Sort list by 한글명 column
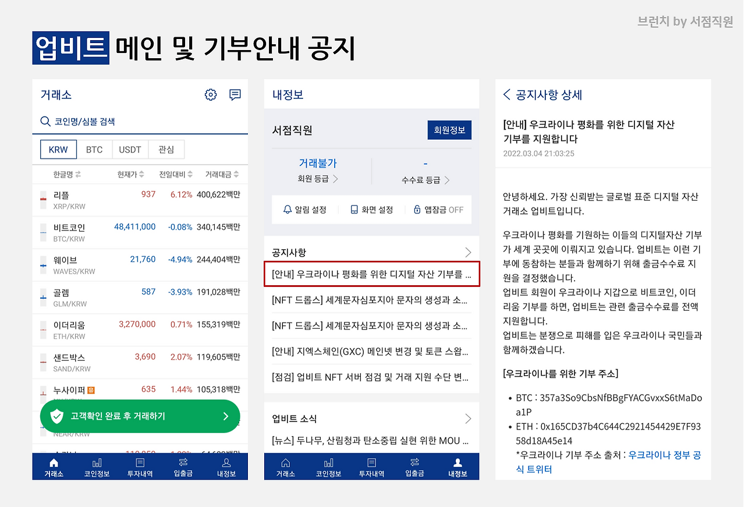The image size is (745, 507). click(67, 175)
